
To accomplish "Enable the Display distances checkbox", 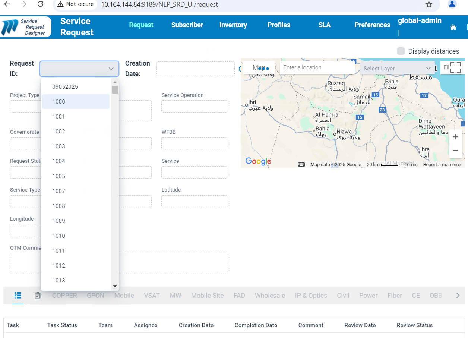I will (x=401, y=51).
